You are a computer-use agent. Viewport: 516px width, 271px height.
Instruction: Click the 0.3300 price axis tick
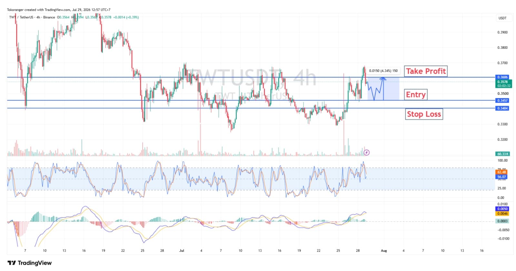(502, 124)
